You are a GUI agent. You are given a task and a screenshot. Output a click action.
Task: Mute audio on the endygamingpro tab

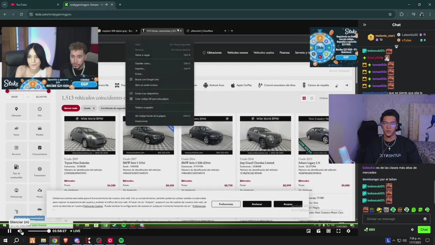pyautogui.click(x=106, y=4)
